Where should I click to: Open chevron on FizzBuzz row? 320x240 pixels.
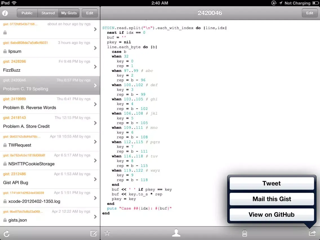point(95,67)
